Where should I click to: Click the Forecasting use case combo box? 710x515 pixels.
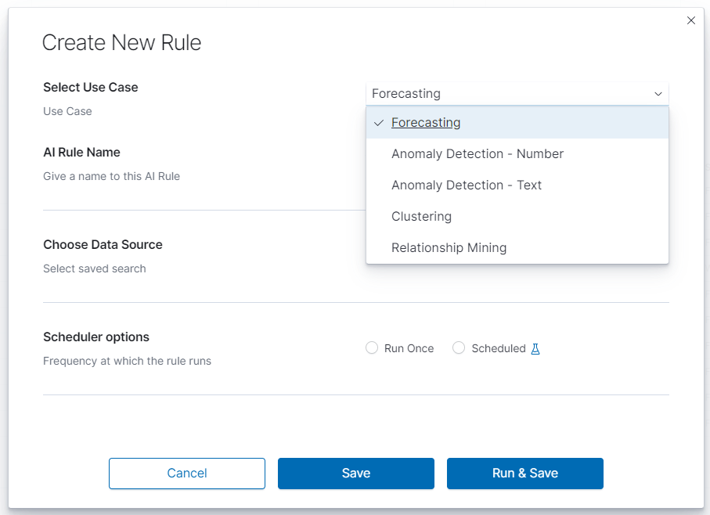click(x=517, y=94)
